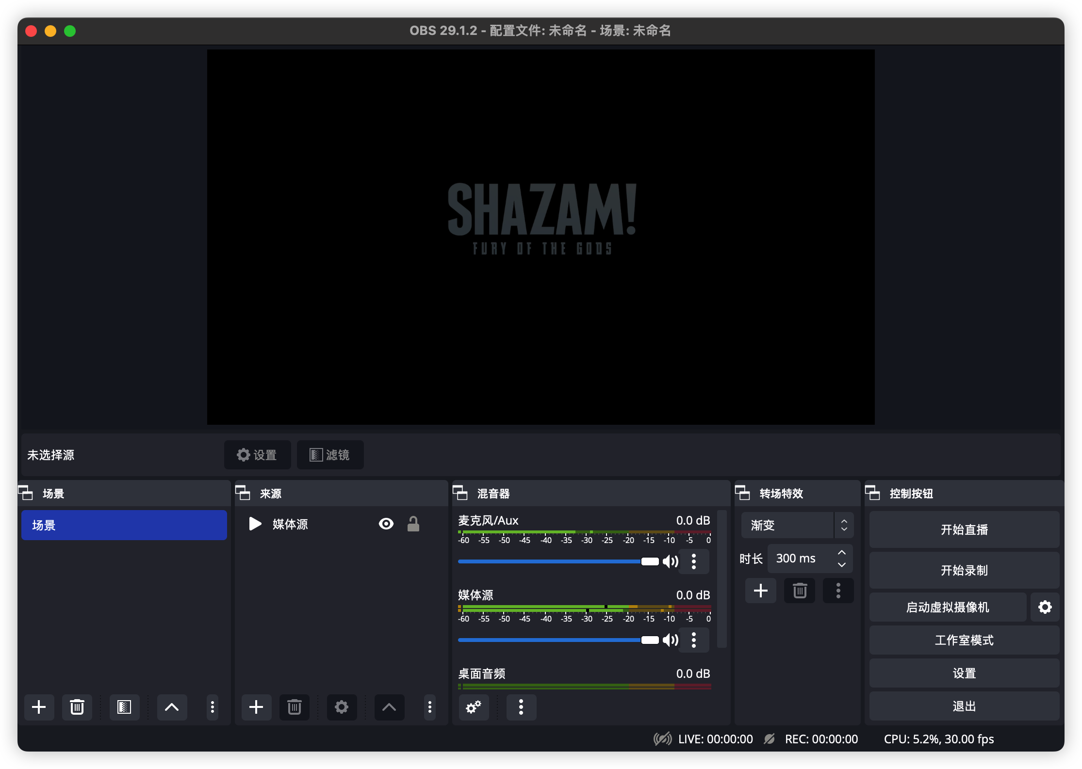The width and height of the screenshot is (1082, 769).
Task: Select the 场景 scene item
Action: point(124,525)
